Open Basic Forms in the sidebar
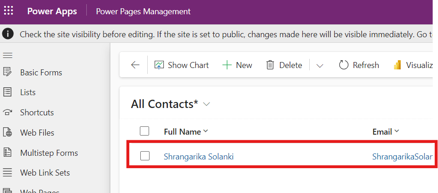The width and height of the screenshot is (438, 193). click(x=41, y=73)
